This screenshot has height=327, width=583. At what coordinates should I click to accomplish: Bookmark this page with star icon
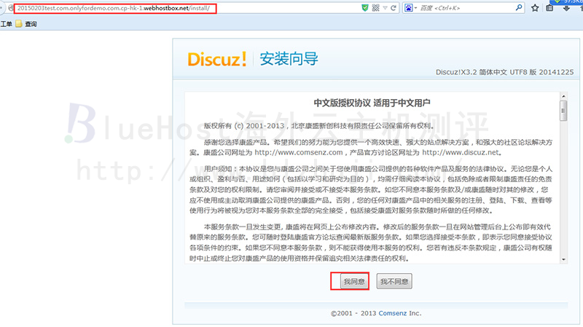[x=535, y=8]
